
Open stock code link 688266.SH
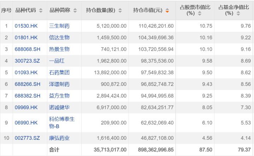[28, 84]
